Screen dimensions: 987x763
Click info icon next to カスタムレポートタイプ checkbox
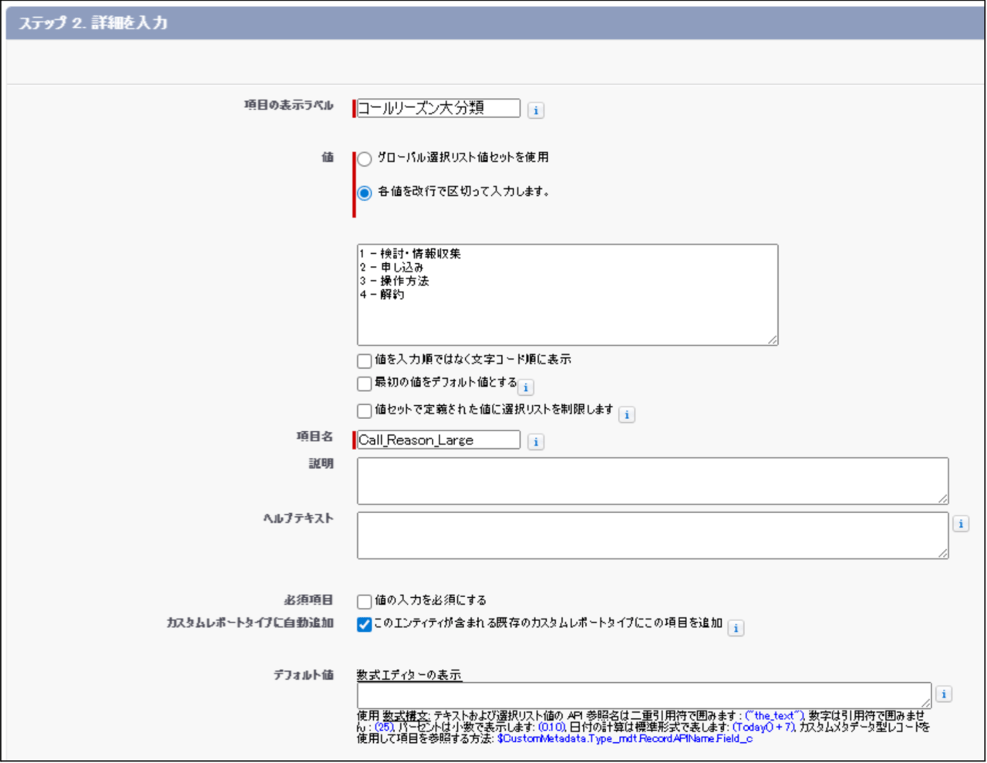click(736, 628)
